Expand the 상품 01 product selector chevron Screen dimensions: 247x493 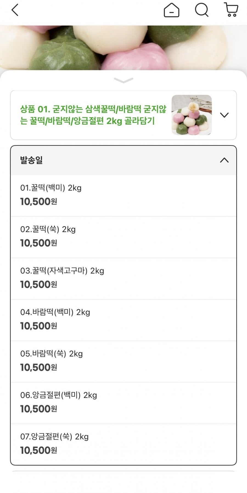[x=224, y=115]
